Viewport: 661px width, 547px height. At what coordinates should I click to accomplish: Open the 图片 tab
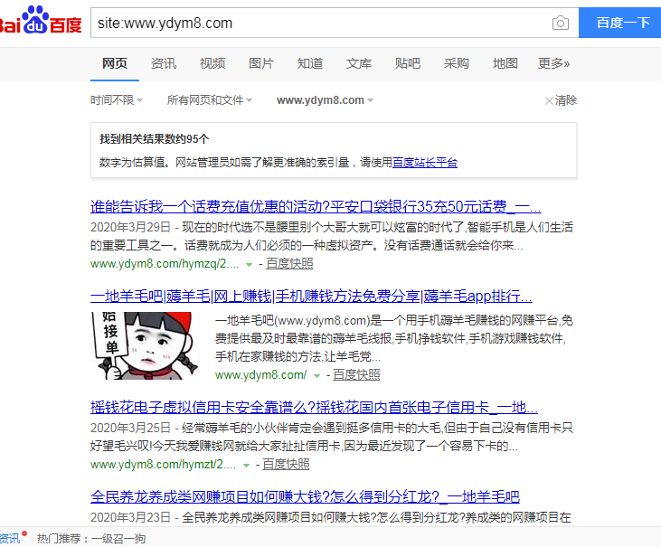click(x=261, y=63)
